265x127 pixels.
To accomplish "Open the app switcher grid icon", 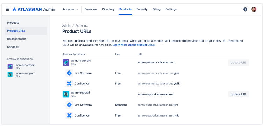I will coord(7,9).
